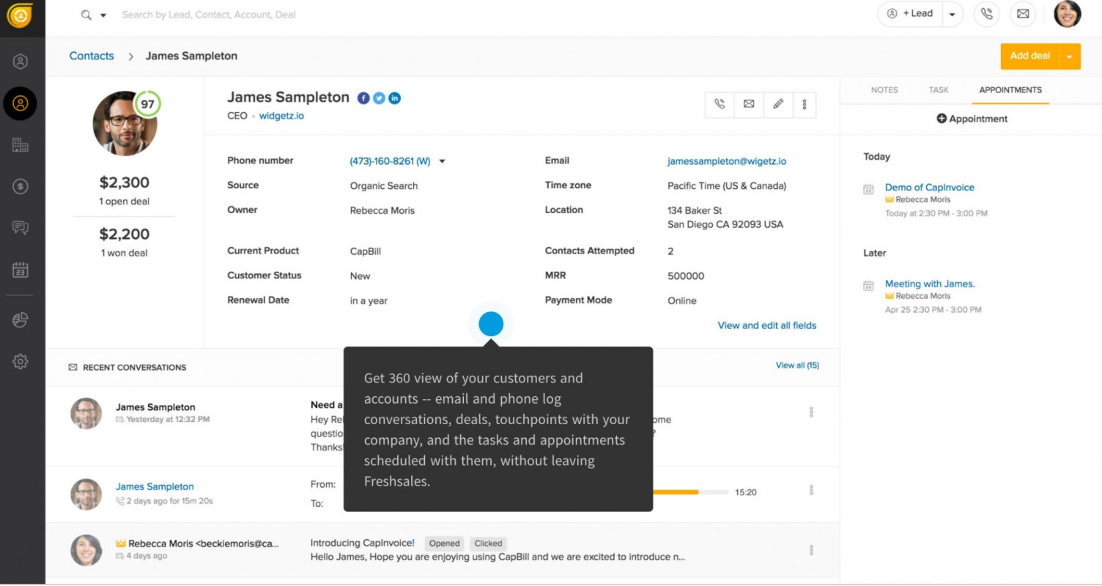
Task: Open James Sampleton's Twitter profile icon
Action: (379, 98)
